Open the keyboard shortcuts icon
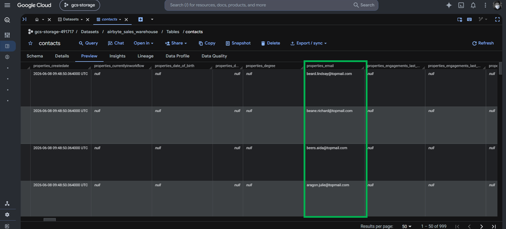The width and height of the screenshot is (506, 229). coord(469,19)
